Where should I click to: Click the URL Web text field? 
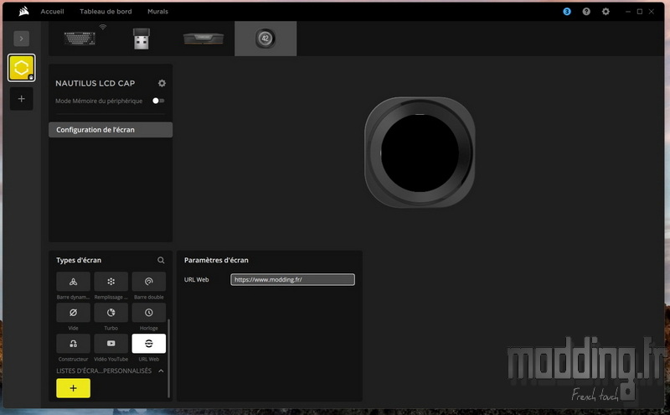(x=292, y=279)
